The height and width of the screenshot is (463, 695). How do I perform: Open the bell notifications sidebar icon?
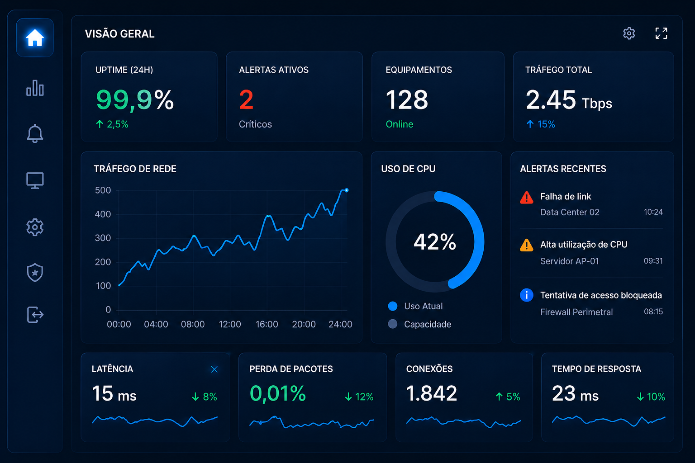point(35,133)
